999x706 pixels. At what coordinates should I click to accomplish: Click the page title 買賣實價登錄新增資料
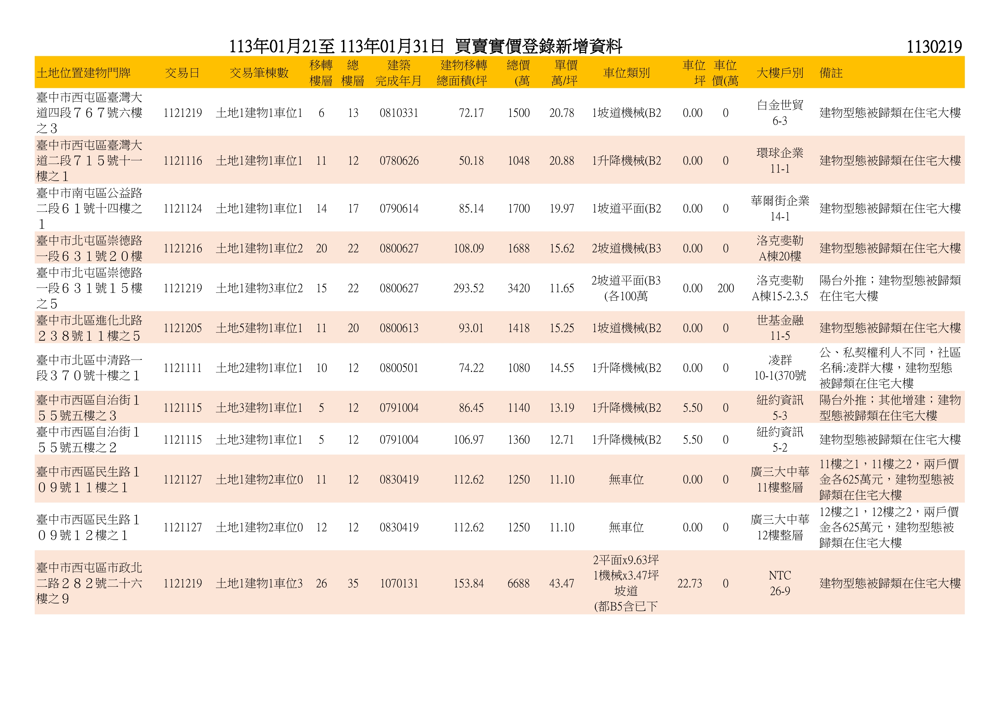[539, 46]
